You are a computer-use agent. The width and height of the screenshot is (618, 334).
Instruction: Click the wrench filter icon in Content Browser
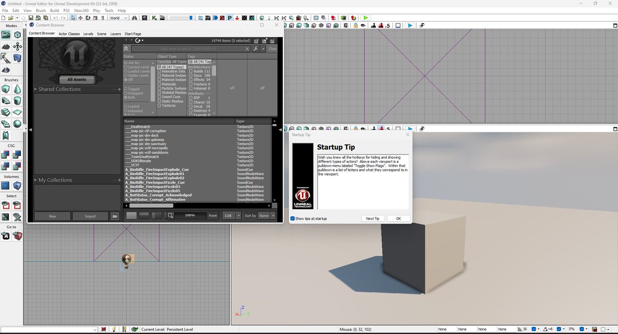coord(255,48)
